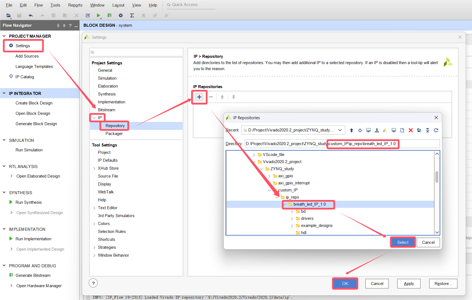472x300 pixels.
Task: Click the Restore... button
Action: pyautogui.click(x=443, y=284)
